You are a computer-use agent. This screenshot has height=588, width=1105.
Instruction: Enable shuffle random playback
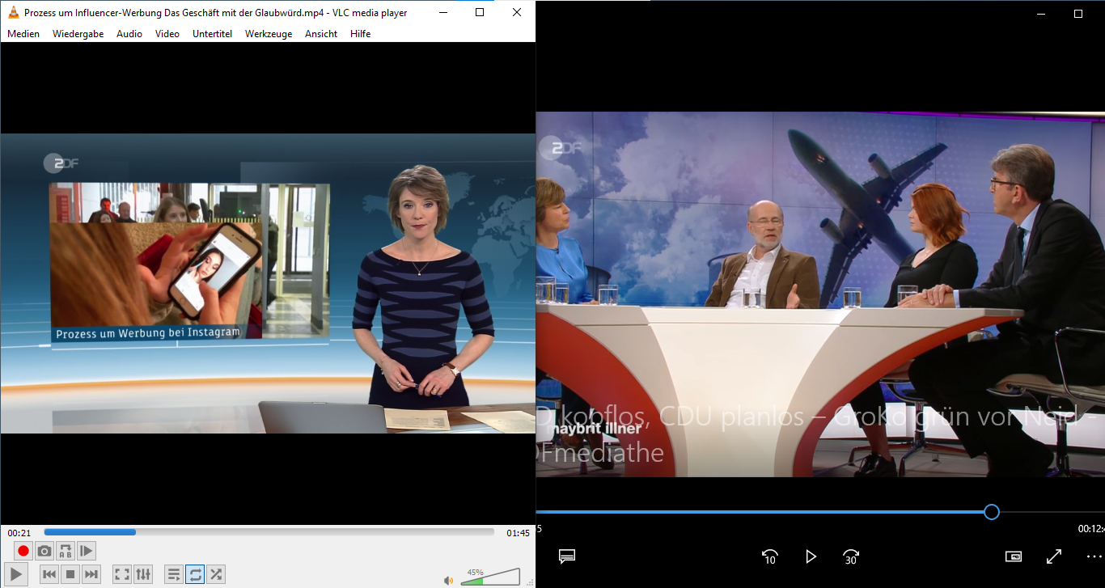(x=216, y=574)
